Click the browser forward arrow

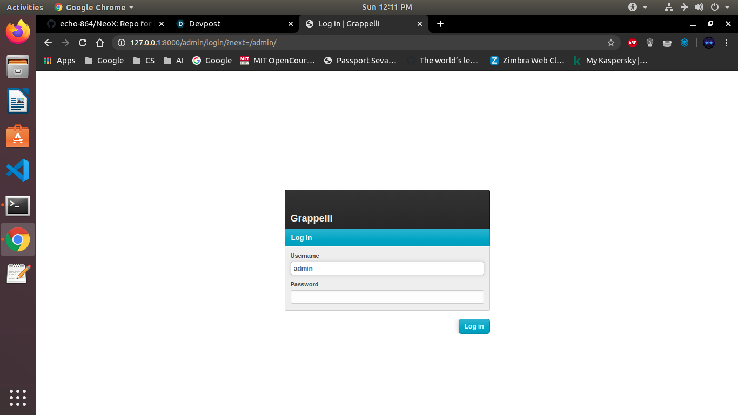click(65, 43)
